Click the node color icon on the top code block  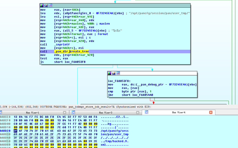point(42,6)
